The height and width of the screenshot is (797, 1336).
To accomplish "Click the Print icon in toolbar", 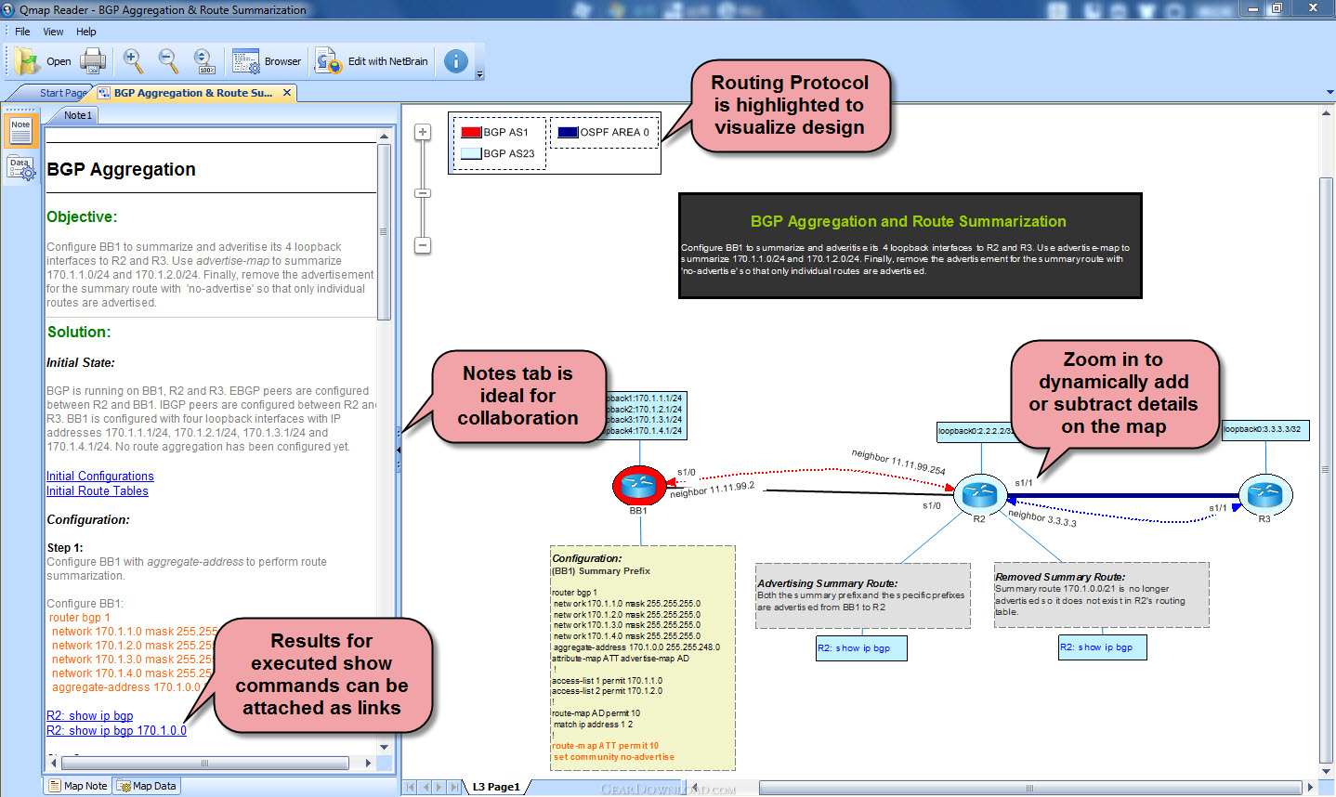I will tap(93, 61).
